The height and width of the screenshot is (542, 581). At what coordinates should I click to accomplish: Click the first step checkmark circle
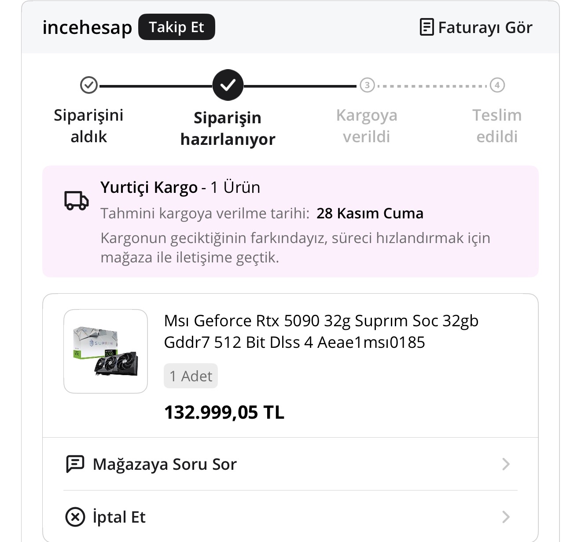tap(89, 85)
